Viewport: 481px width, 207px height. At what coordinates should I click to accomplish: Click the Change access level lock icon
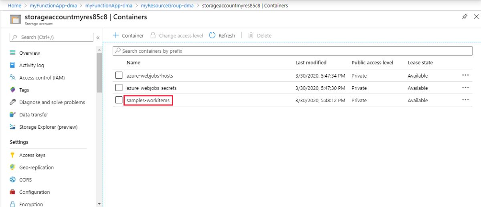pyautogui.click(x=153, y=35)
